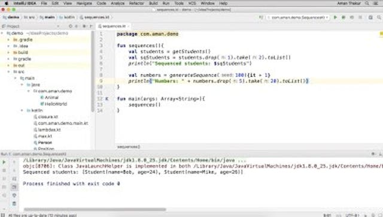Collapse the java folder arrow
Screen dimensions: 383x217
[x=22, y=85]
